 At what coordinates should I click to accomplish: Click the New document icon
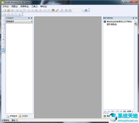tap(5, 10)
